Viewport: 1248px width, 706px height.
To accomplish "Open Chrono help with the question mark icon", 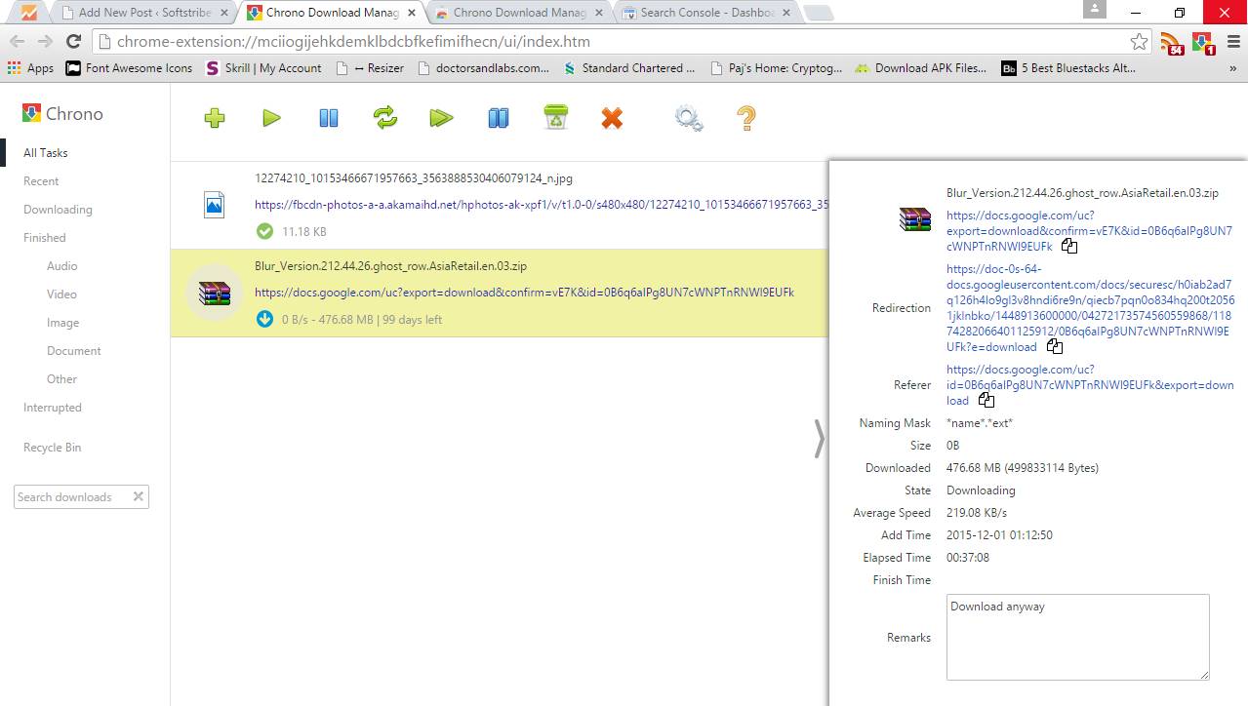I will 745,117.
